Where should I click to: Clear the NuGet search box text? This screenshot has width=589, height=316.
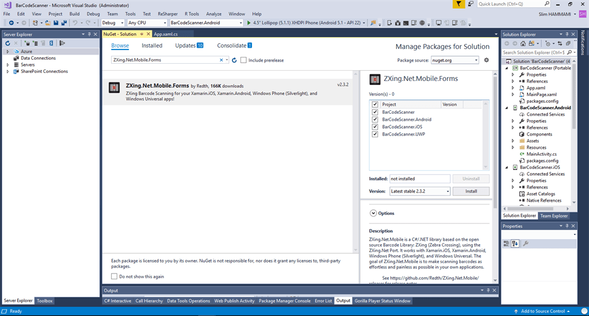pos(221,60)
